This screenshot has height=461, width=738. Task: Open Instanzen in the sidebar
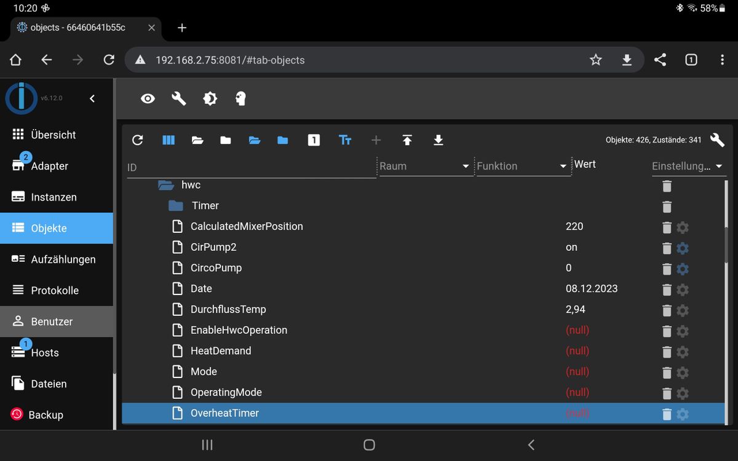point(57,197)
